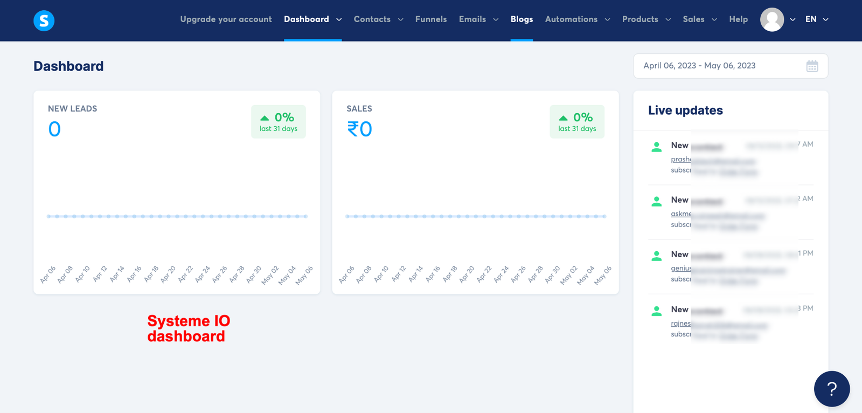Image resolution: width=862 pixels, height=413 pixels.
Task: Expand the Contacts menu chevron
Action: click(x=400, y=19)
